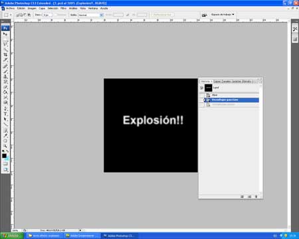299x239 pixels.
Task: Click the black foreground color swatch
Action: [x=4, y=156]
